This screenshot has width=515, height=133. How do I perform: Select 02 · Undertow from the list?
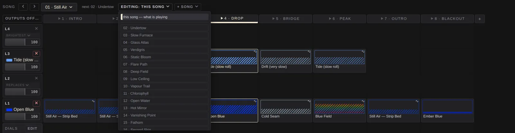(x=164, y=28)
